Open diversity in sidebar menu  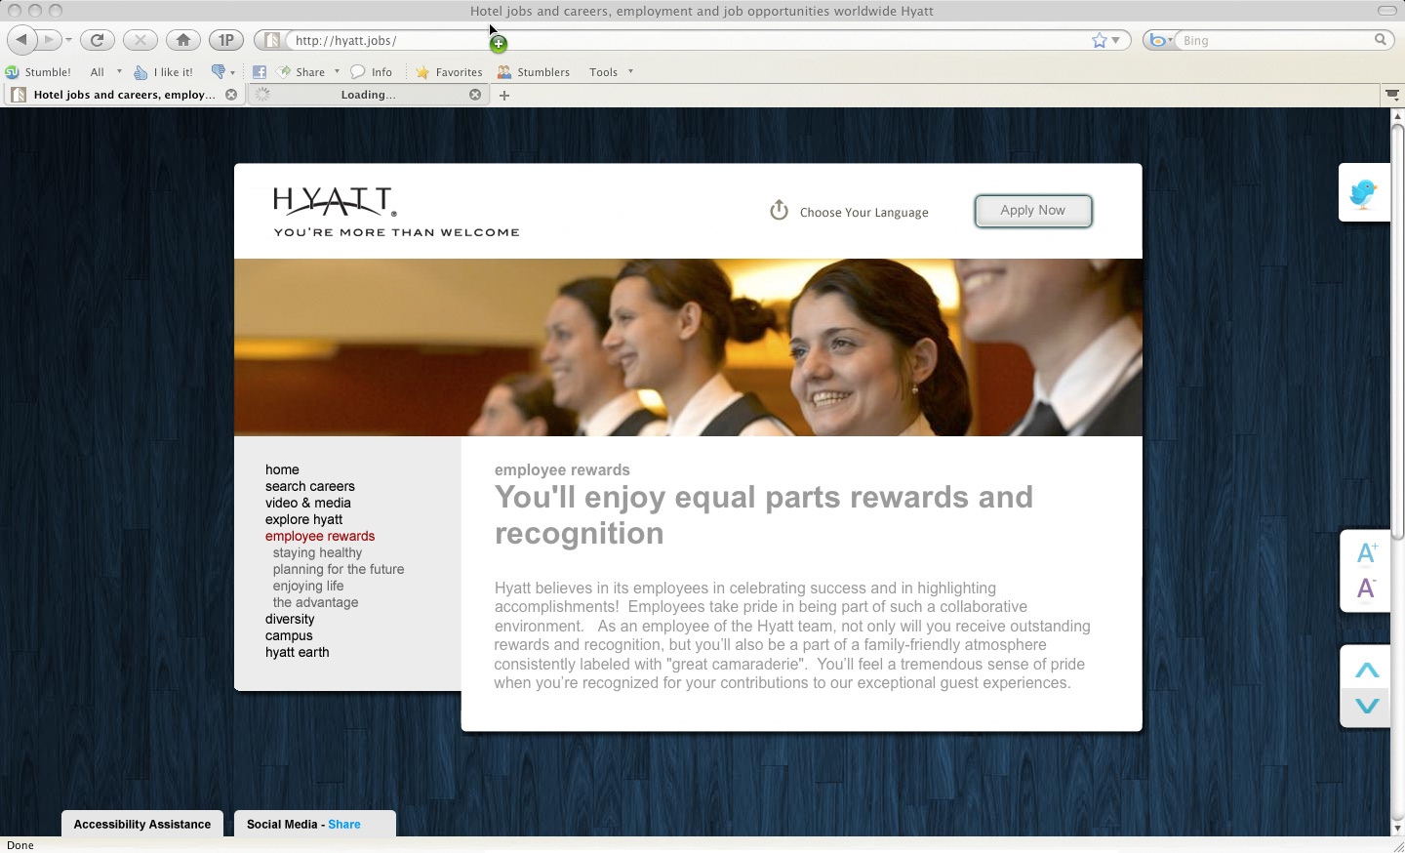pos(290,619)
